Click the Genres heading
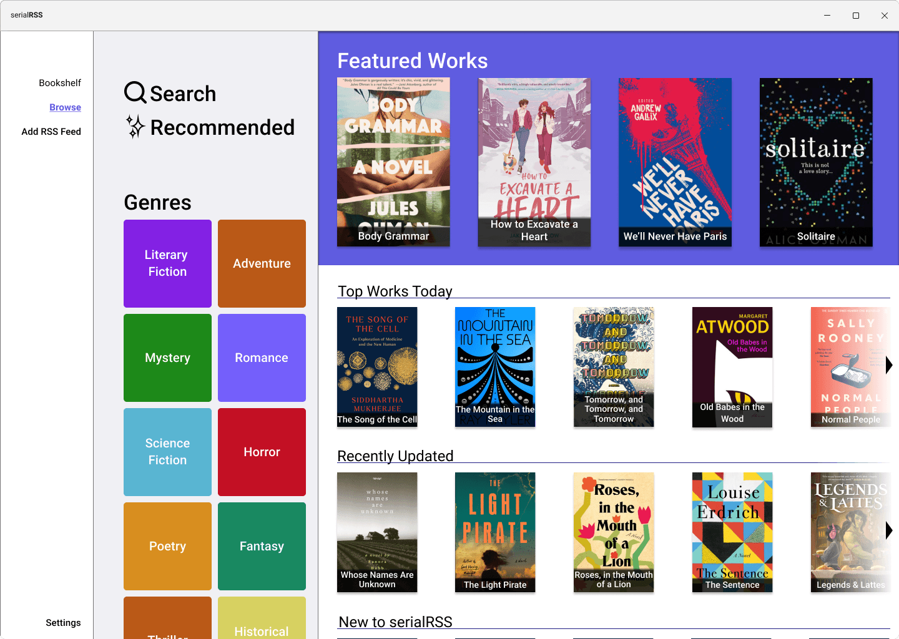 (x=157, y=203)
